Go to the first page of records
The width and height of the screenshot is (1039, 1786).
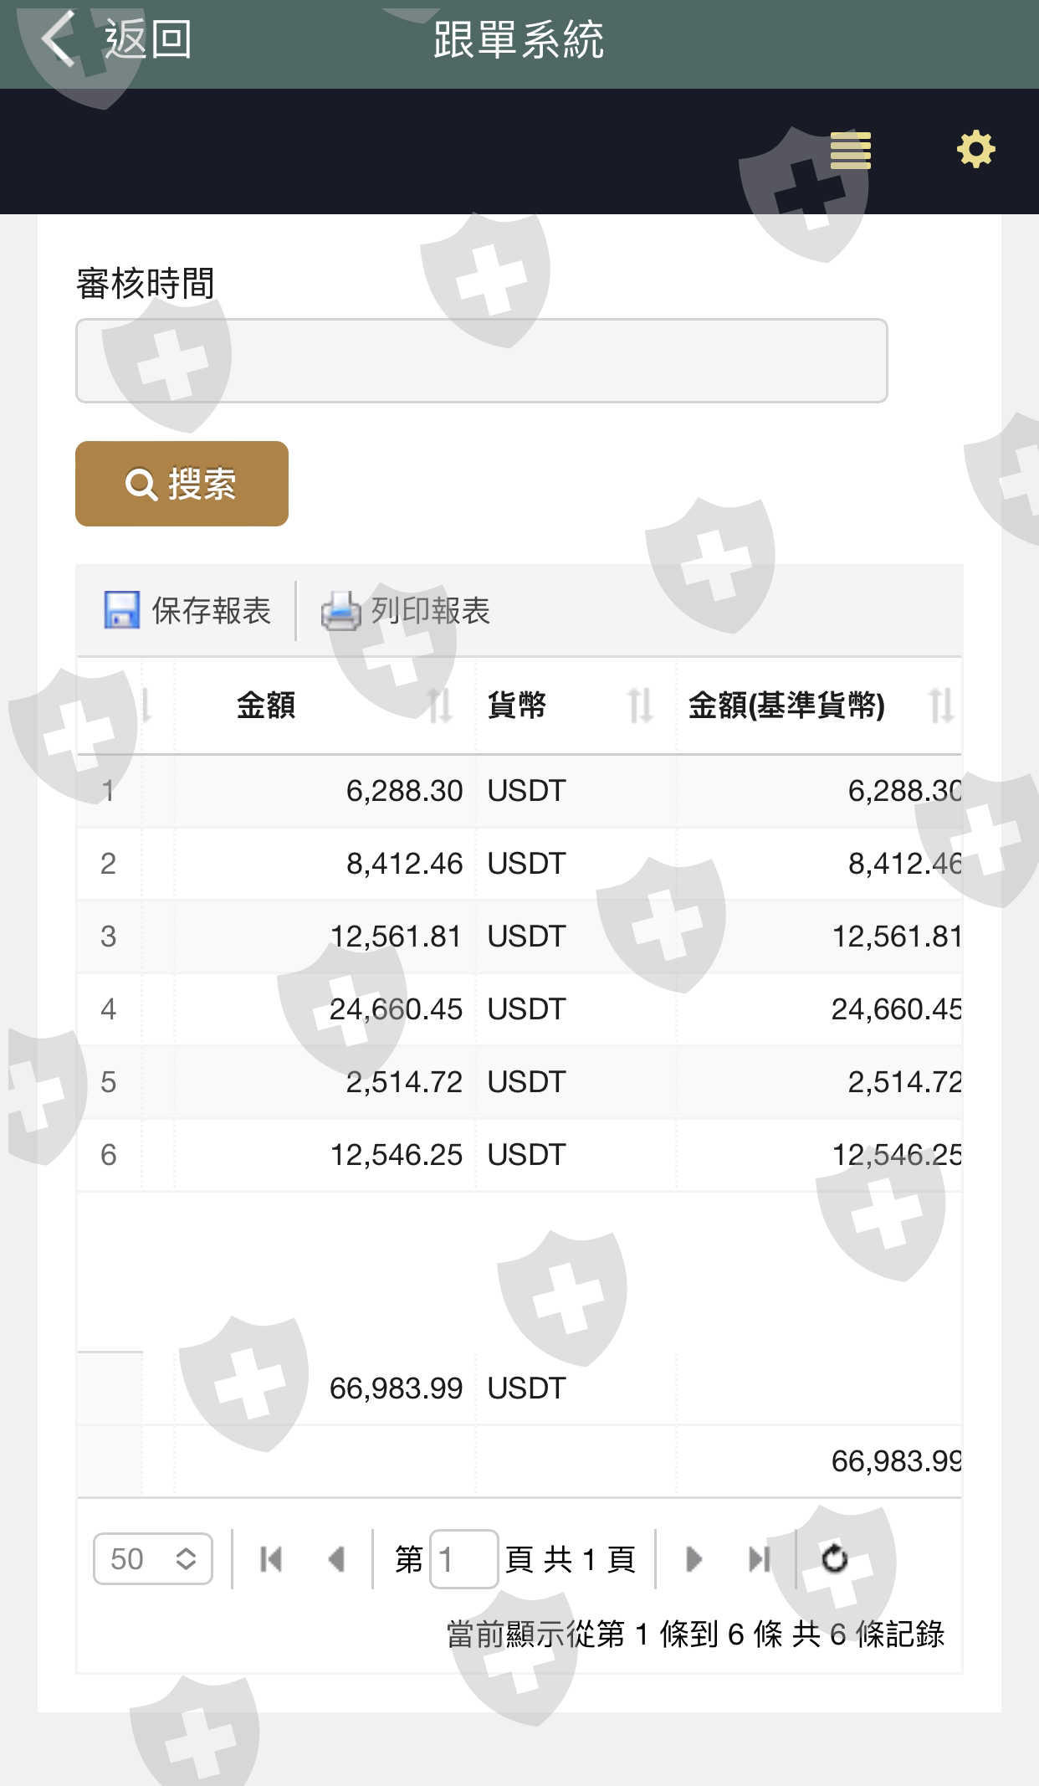pyautogui.click(x=271, y=1559)
